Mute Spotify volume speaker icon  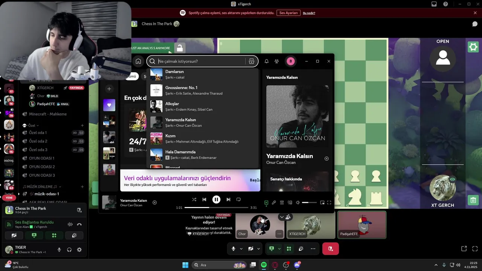point(298,202)
